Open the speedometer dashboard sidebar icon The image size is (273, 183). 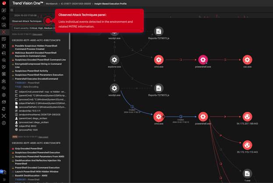4,18
